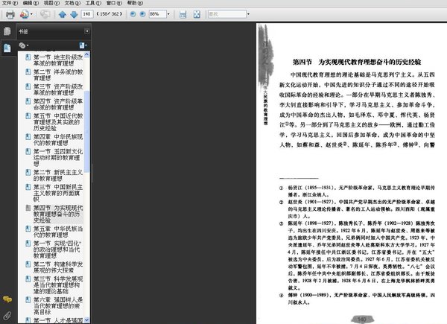Open the 窗口 menu
Screen dimensions: 447x324
(114, 3)
